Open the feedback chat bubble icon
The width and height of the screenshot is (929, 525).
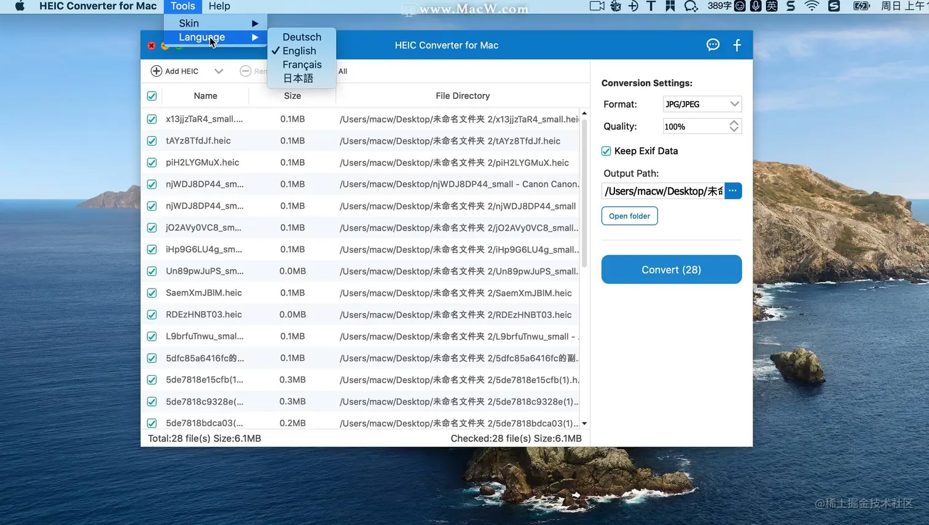coord(713,45)
